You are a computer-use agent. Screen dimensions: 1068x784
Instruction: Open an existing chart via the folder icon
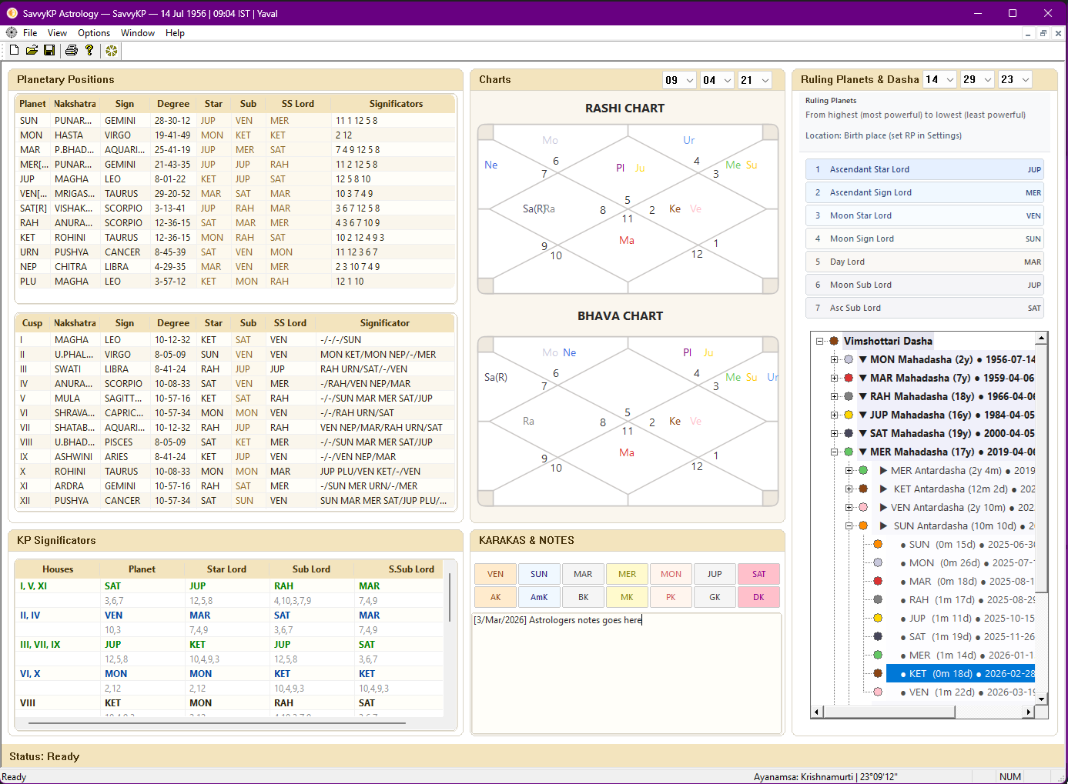pyautogui.click(x=32, y=50)
